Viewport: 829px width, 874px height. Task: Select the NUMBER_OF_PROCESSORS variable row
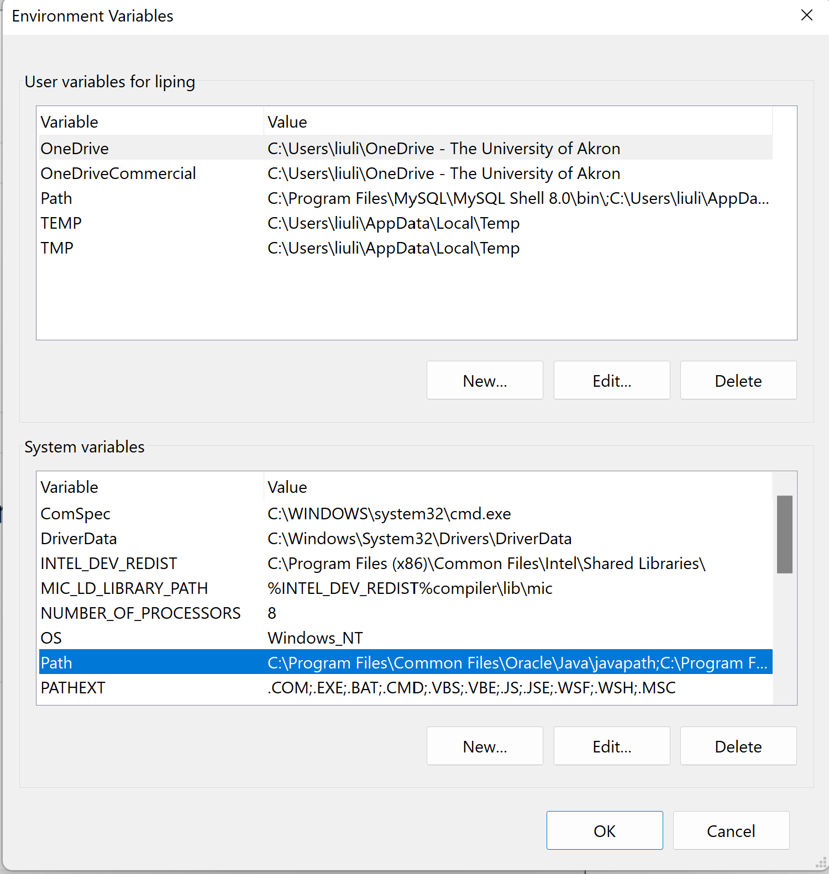pyautogui.click(x=406, y=613)
